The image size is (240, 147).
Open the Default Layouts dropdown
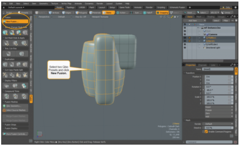tap(16, 8)
